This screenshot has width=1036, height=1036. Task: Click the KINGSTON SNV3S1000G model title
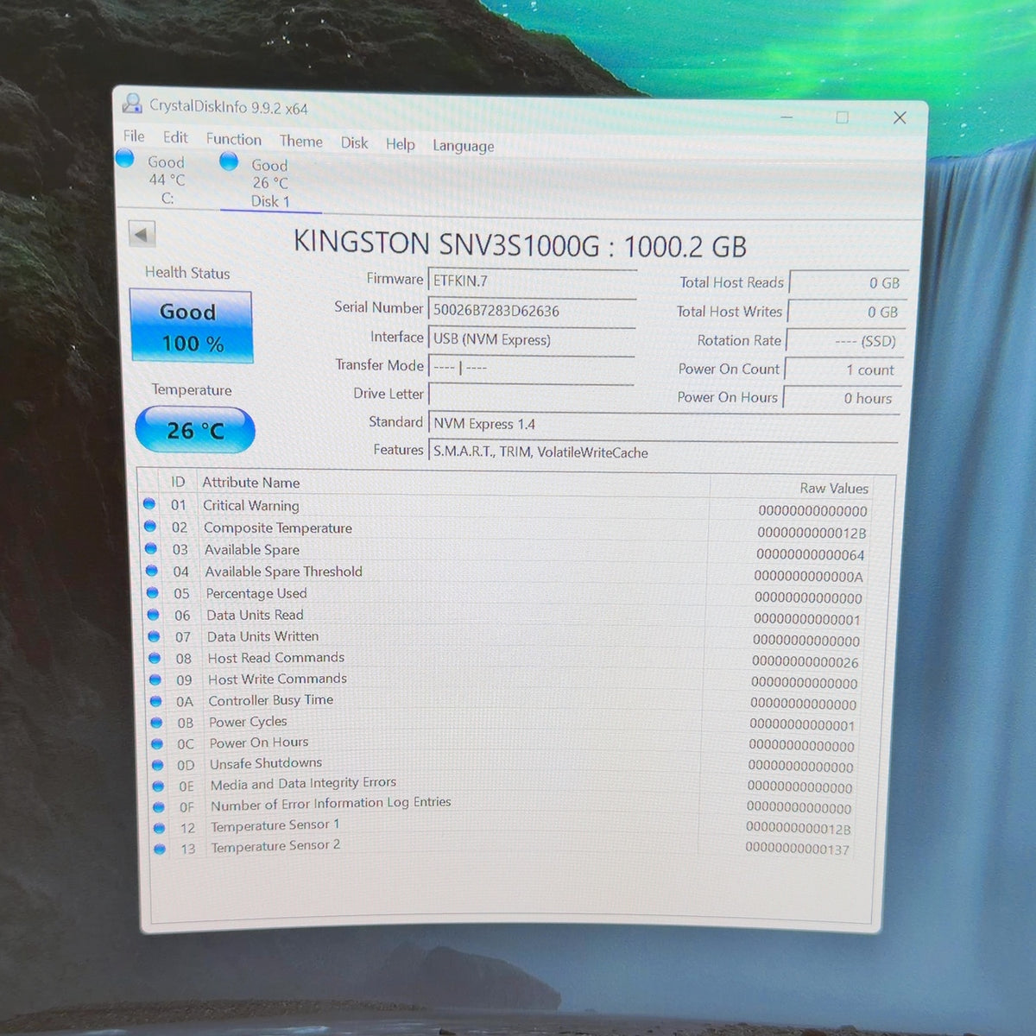tap(520, 244)
